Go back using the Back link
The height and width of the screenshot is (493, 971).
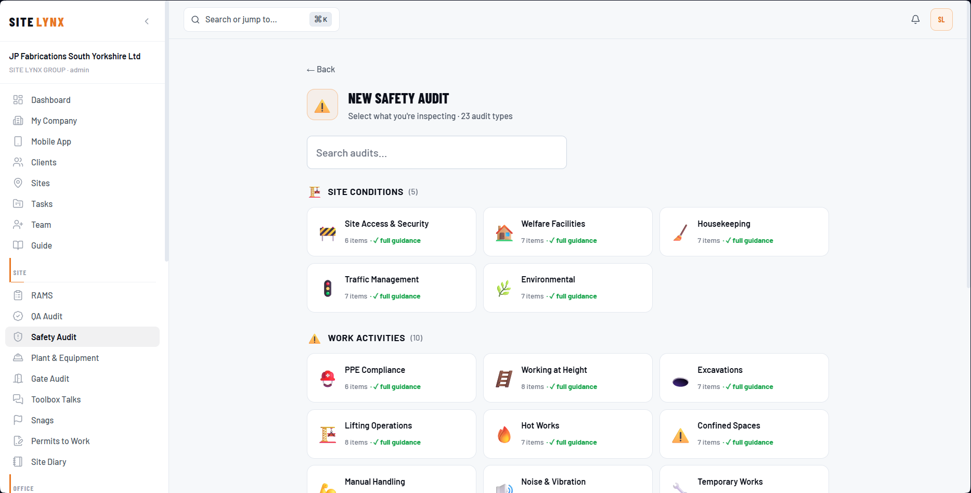pyautogui.click(x=321, y=70)
